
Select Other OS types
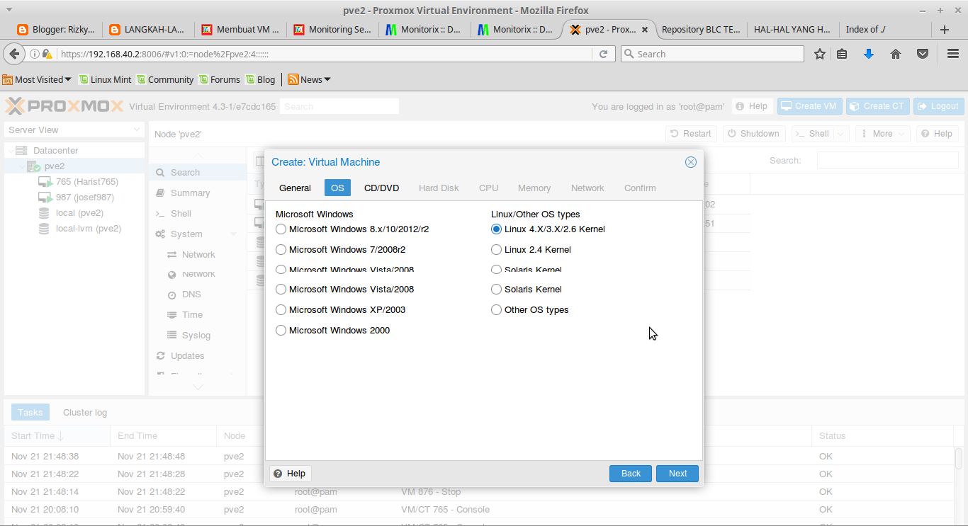point(496,309)
